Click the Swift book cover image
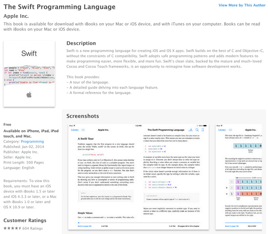The image size is (268, 234). pyautogui.click(x=29, y=74)
